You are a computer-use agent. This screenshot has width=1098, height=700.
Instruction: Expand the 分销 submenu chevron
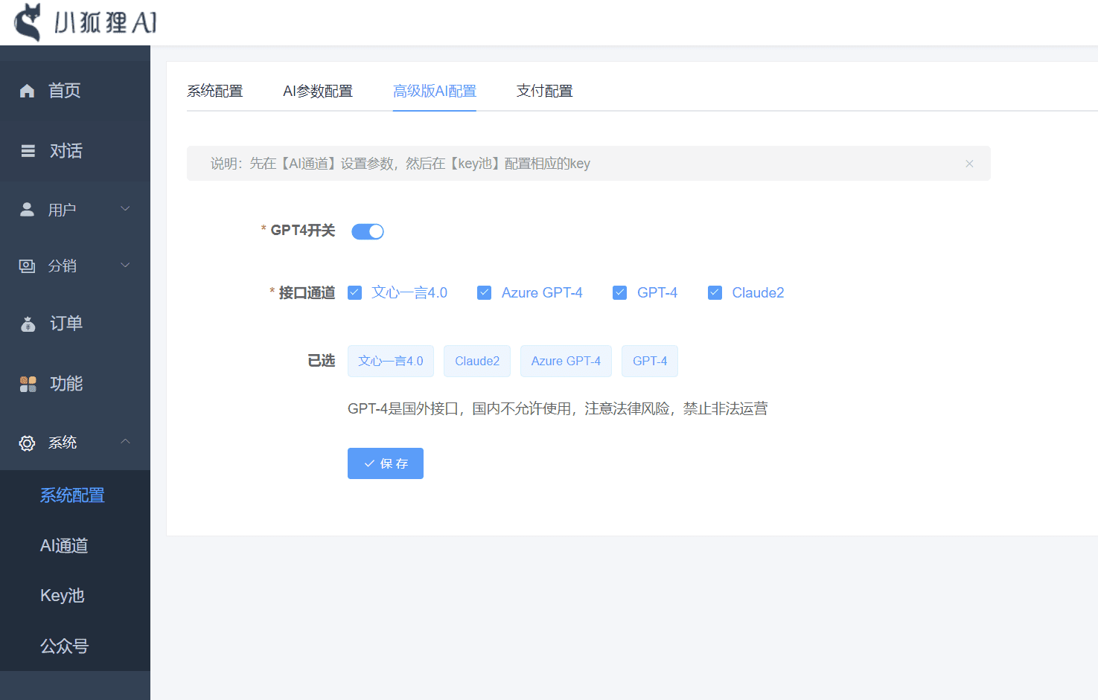125,266
